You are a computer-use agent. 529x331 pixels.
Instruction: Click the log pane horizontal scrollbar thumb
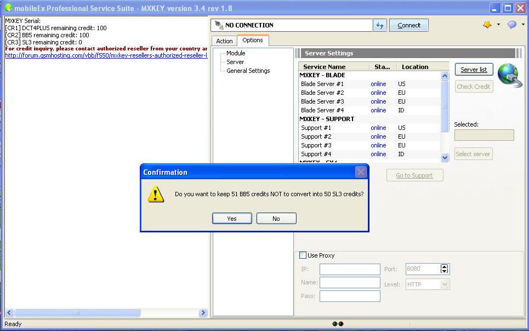pos(77,313)
